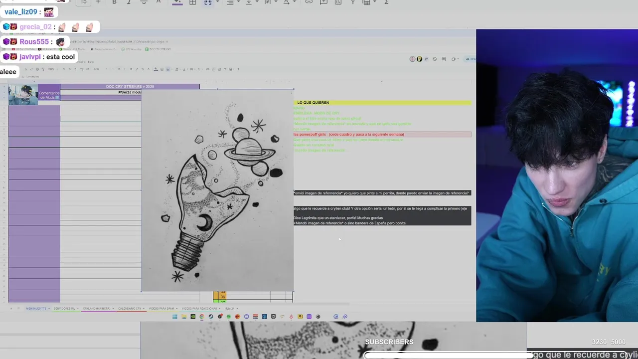Increase font size with the plus button
638x359 pixels.
[x=98, y=2]
